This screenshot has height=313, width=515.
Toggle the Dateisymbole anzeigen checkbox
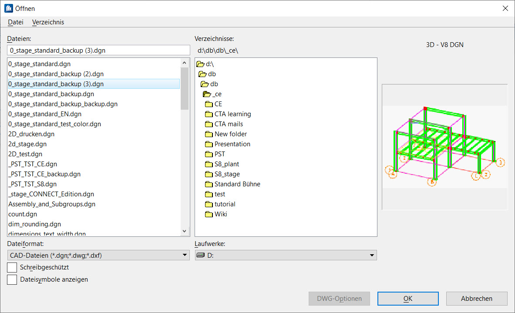12,279
